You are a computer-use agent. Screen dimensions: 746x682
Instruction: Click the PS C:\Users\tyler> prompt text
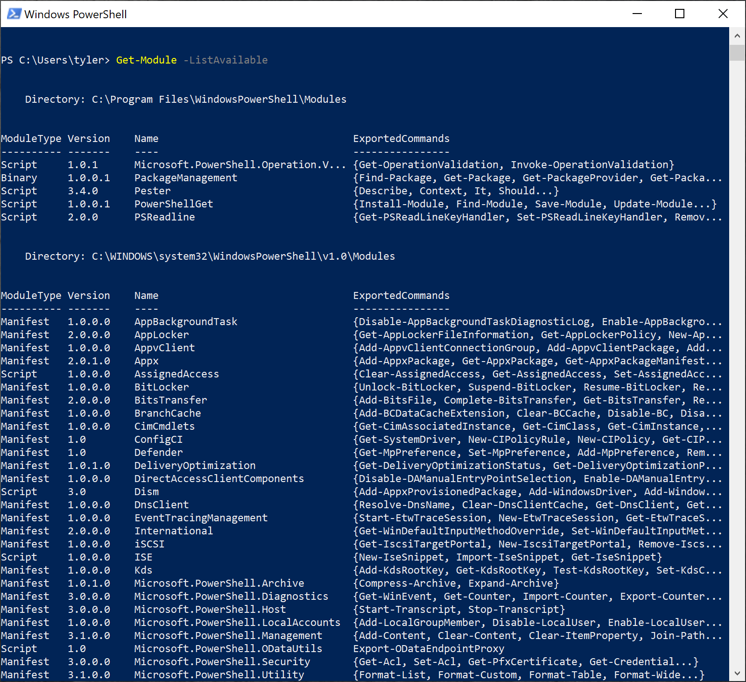pyautogui.click(x=56, y=60)
